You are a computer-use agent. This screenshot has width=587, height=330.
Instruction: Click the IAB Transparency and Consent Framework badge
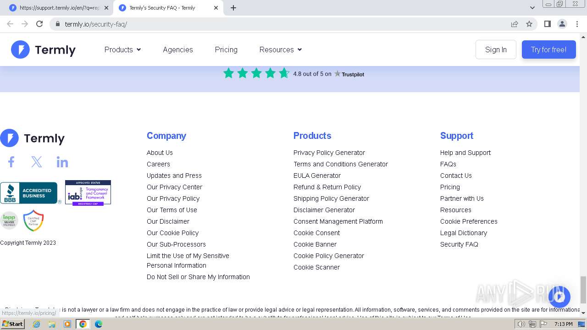pyautogui.click(x=88, y=192)
